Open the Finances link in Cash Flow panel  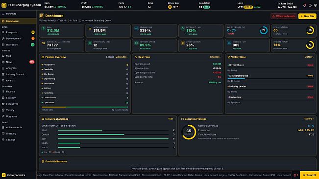pos(215,57)
